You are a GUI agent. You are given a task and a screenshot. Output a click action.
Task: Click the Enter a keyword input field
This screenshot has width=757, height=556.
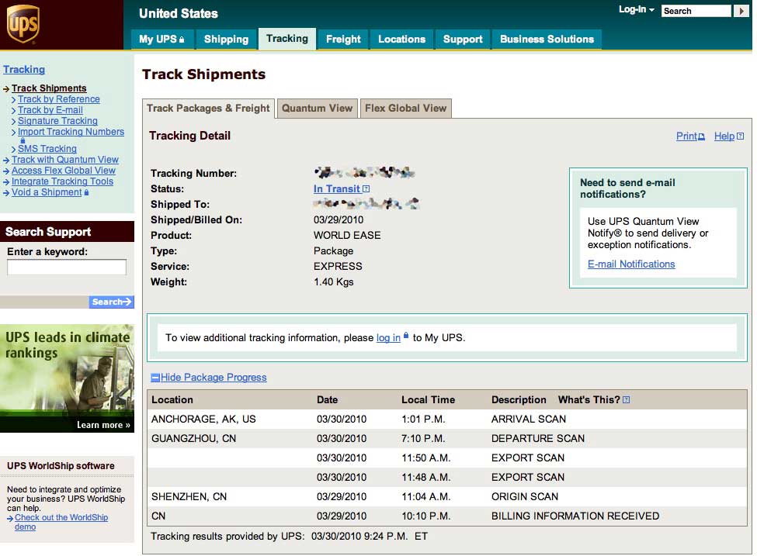click(67, 268)
